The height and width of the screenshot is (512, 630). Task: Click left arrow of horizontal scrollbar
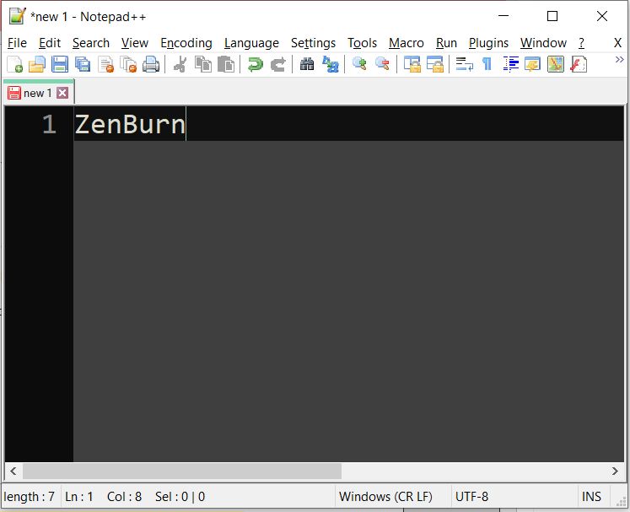pos(13,471)
